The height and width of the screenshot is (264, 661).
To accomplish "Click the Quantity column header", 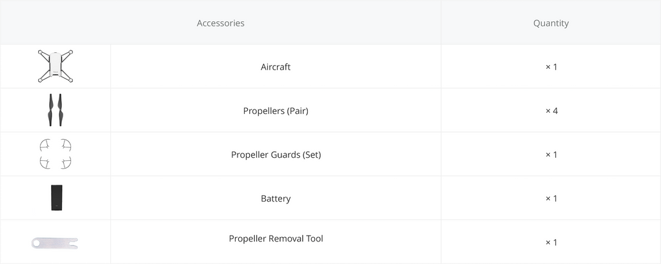I will point(551,23).
